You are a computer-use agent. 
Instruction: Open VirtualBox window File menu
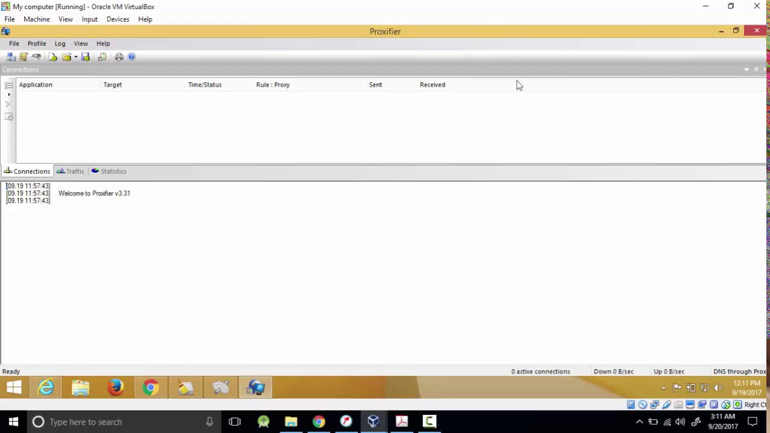(x=10, y=19)
